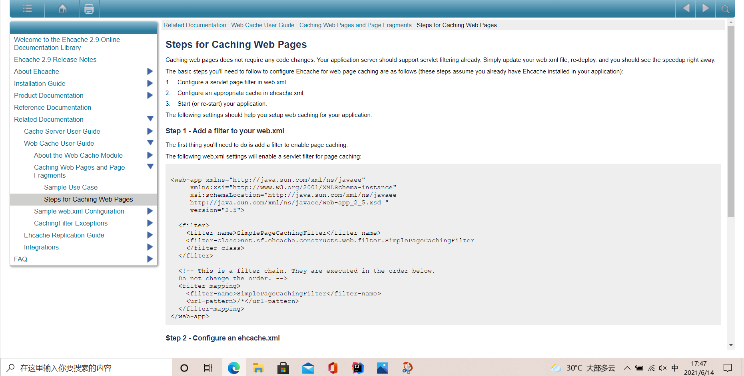This screenshot has height=376, width=744.
Task: Open Reference Documentation entry
Action: coord(52,107)
